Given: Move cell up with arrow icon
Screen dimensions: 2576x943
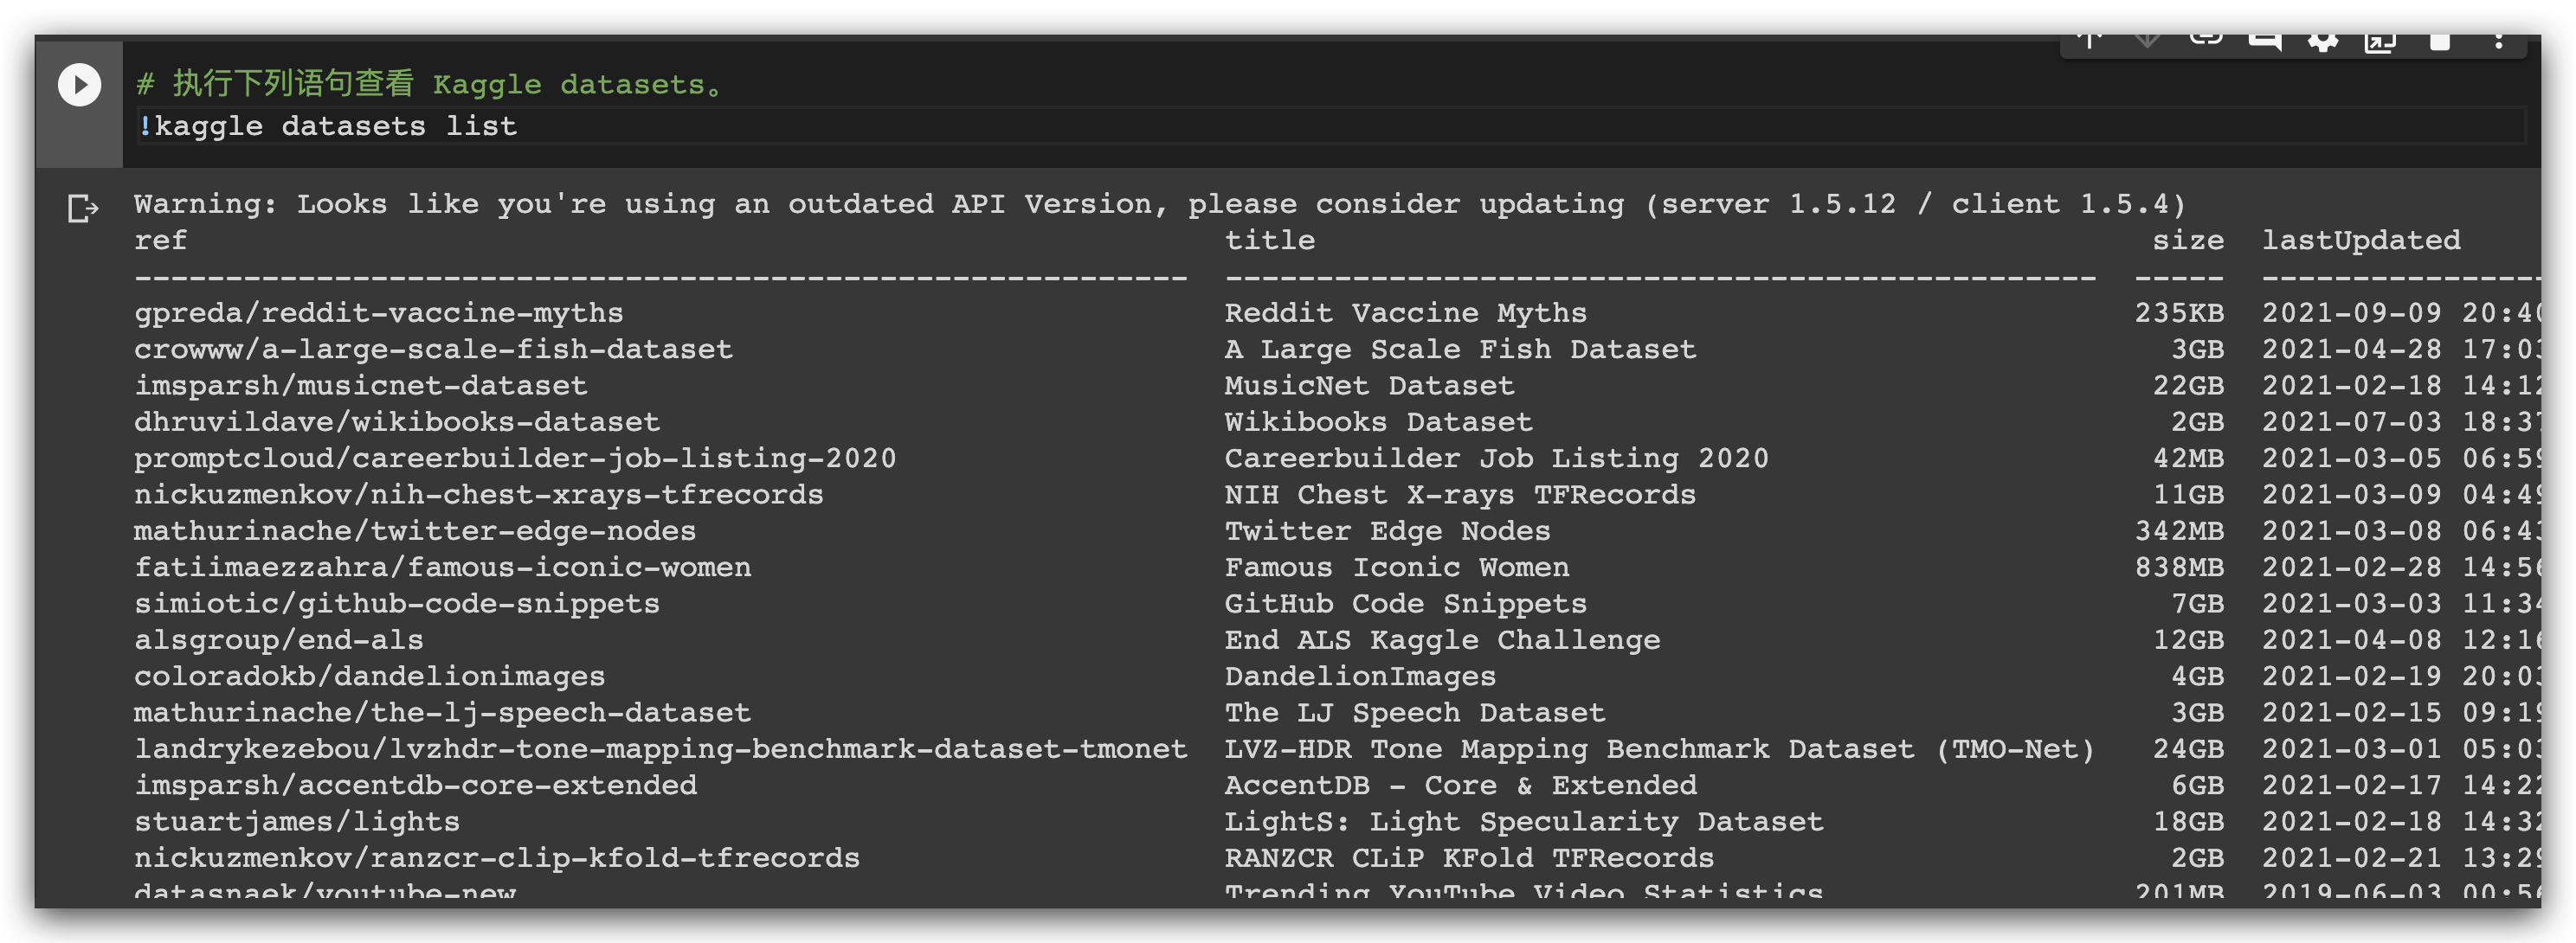Looking at the screenshot, I should pyautogui.click(x=2089, y=42).
